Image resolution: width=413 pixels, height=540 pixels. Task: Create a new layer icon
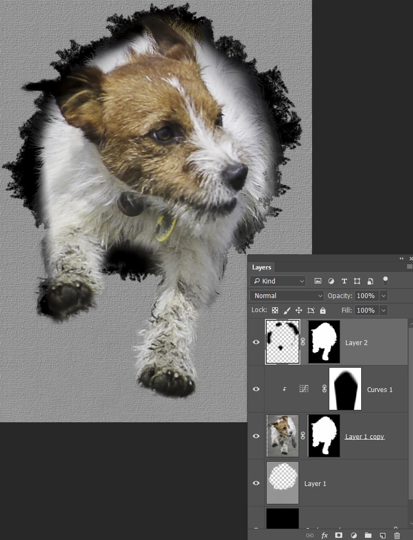click(383, 535)
